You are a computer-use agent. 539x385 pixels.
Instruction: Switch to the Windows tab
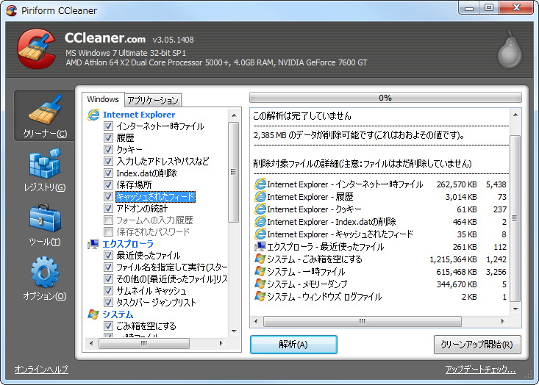pos(103,99)
